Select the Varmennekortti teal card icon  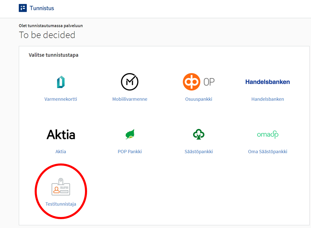[x=61, y=82]
